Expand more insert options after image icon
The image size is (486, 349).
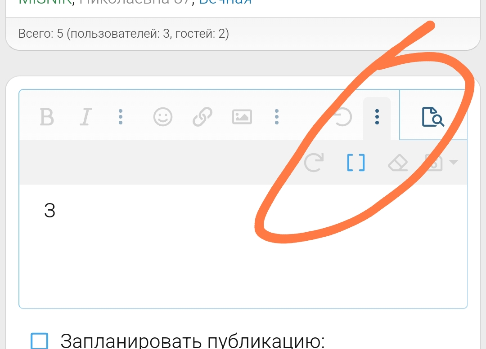(x=277, y=117)
